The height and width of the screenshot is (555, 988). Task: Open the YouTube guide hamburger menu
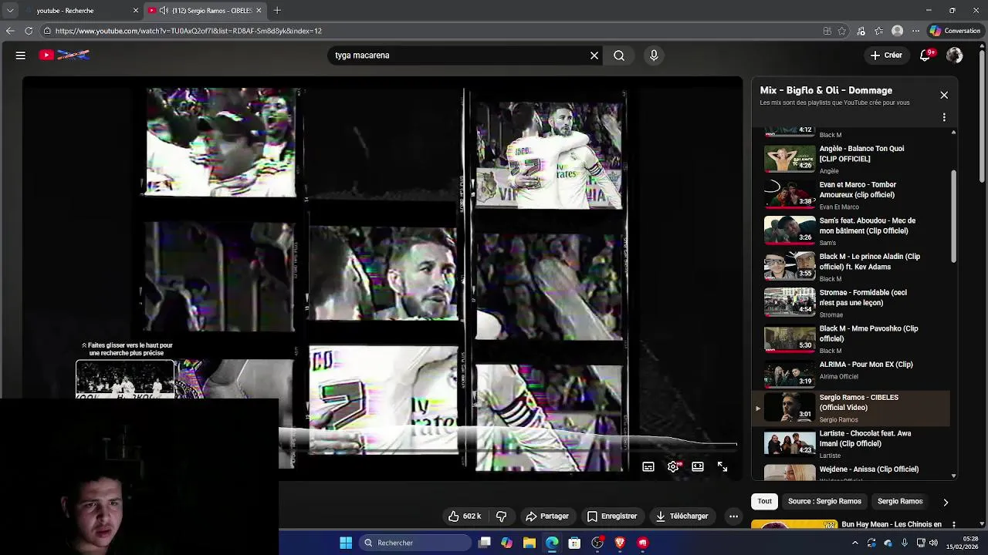pos(21,55)
